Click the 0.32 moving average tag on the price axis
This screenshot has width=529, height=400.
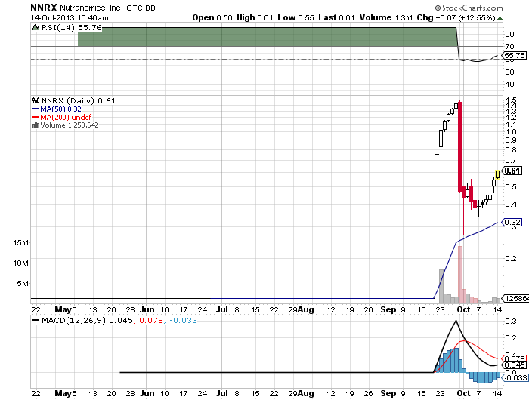pos(512,223)
